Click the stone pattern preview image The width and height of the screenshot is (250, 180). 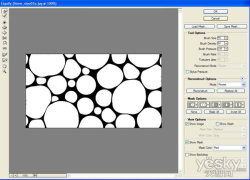click(x=93, y=91)
